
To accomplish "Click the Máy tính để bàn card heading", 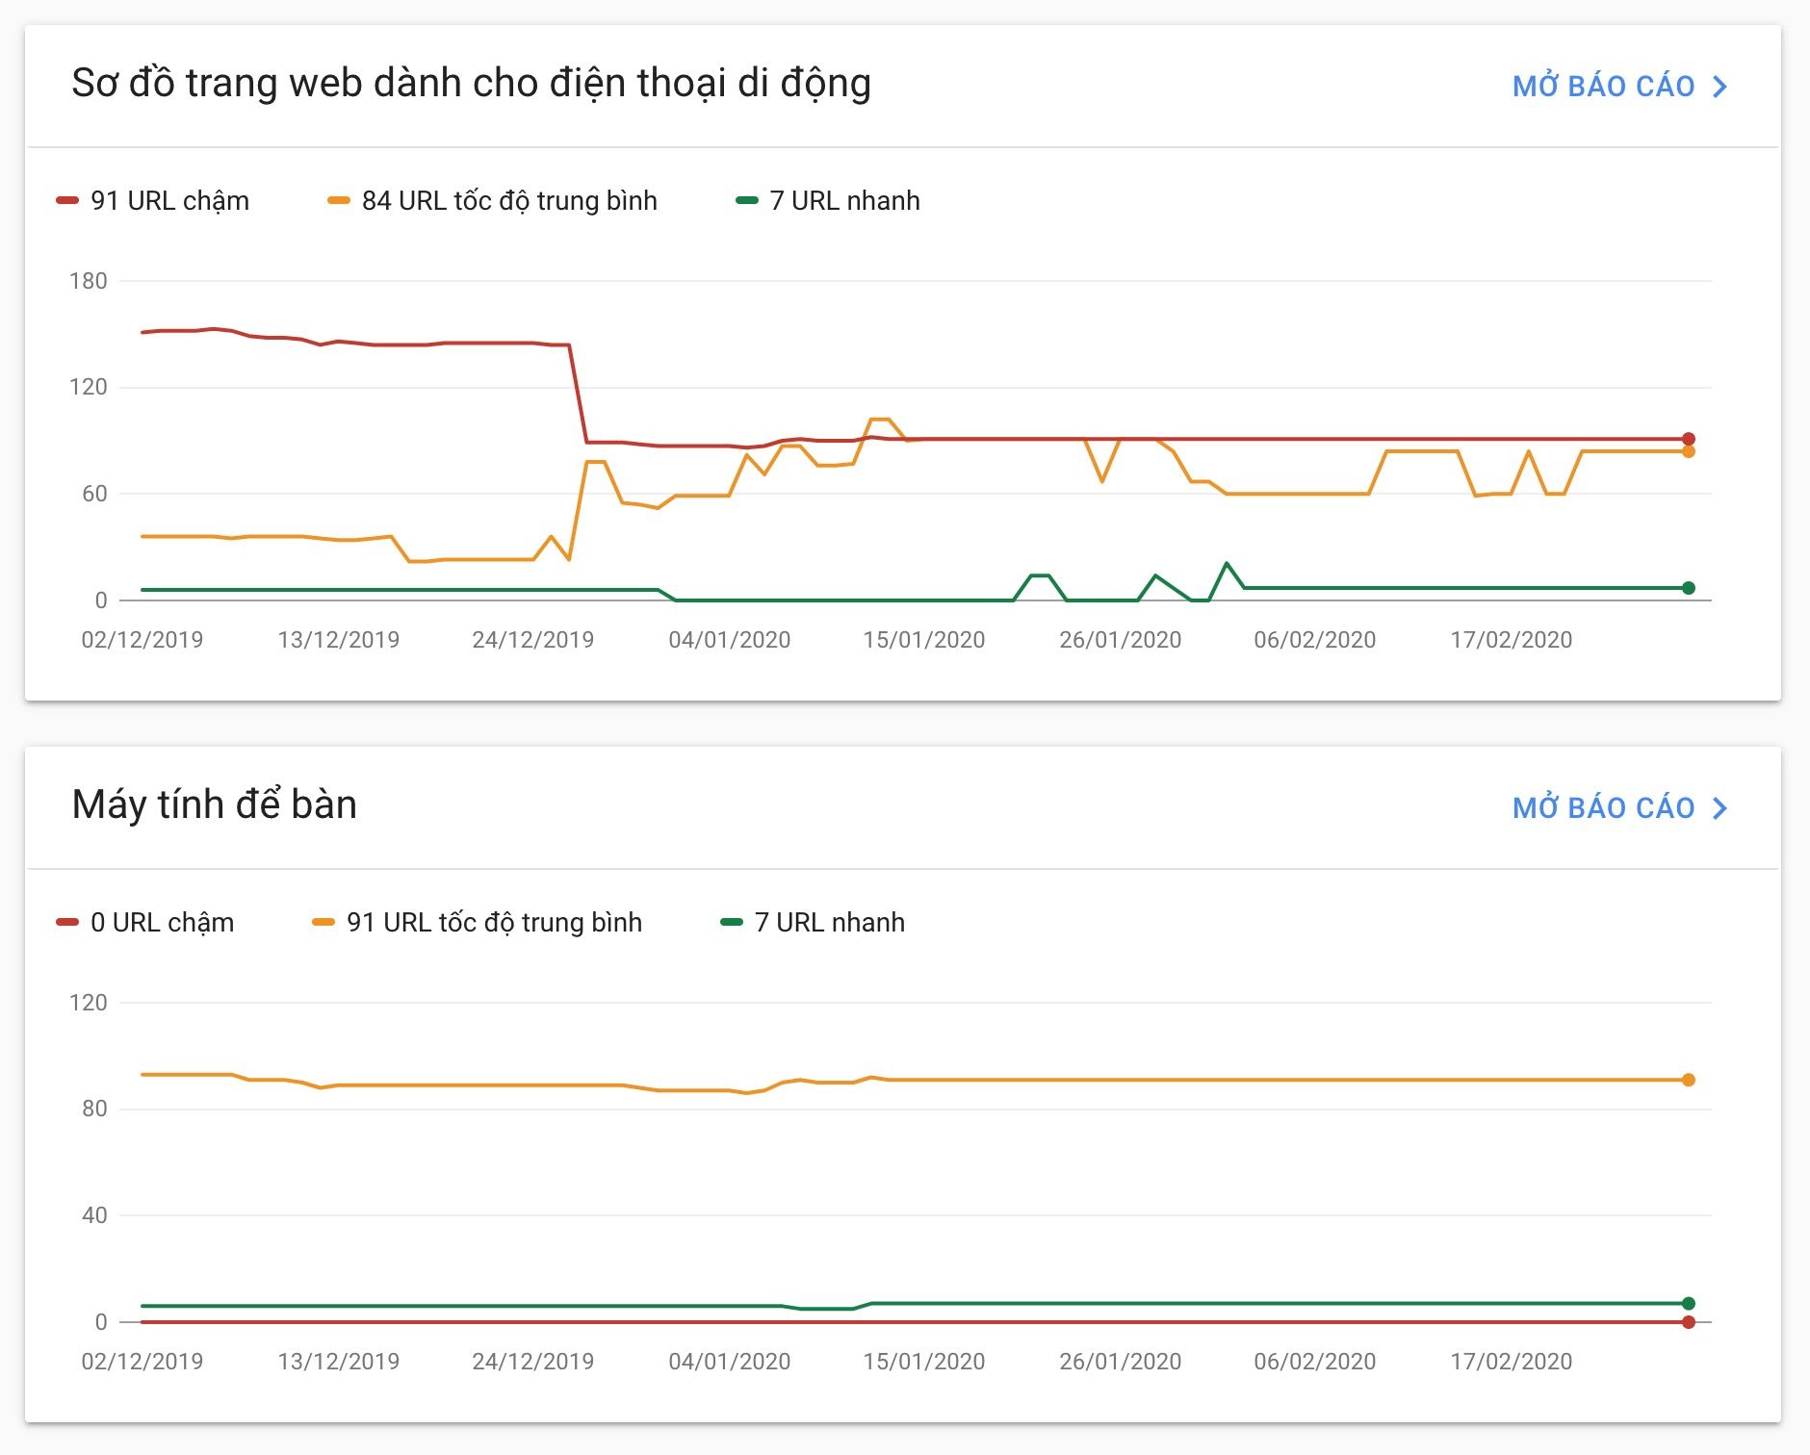I will 214,804.
